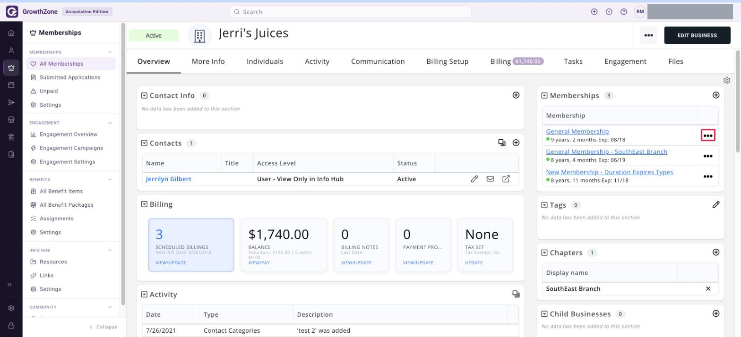Open the tasks checkmark icon in header

609,12
